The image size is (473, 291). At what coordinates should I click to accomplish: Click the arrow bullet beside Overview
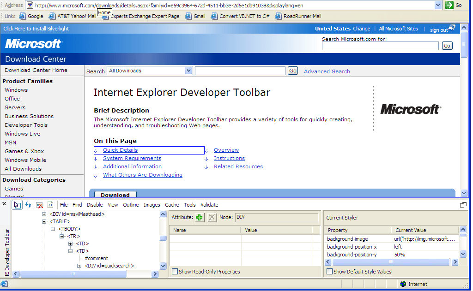click(206, 150)
